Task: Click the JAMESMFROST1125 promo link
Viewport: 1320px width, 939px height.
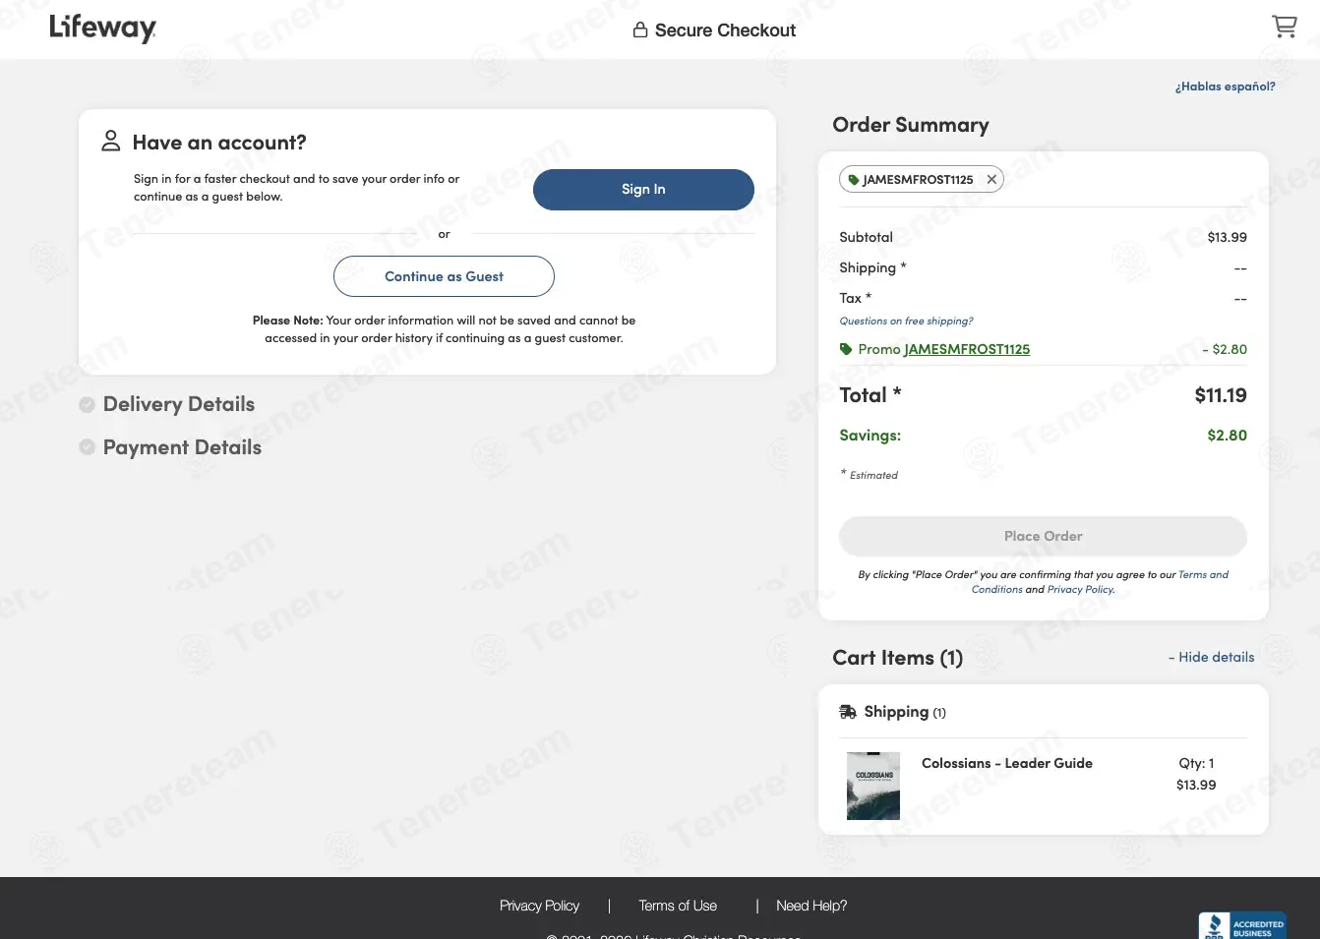Action: pyautogui.click(x=967, y=349)
